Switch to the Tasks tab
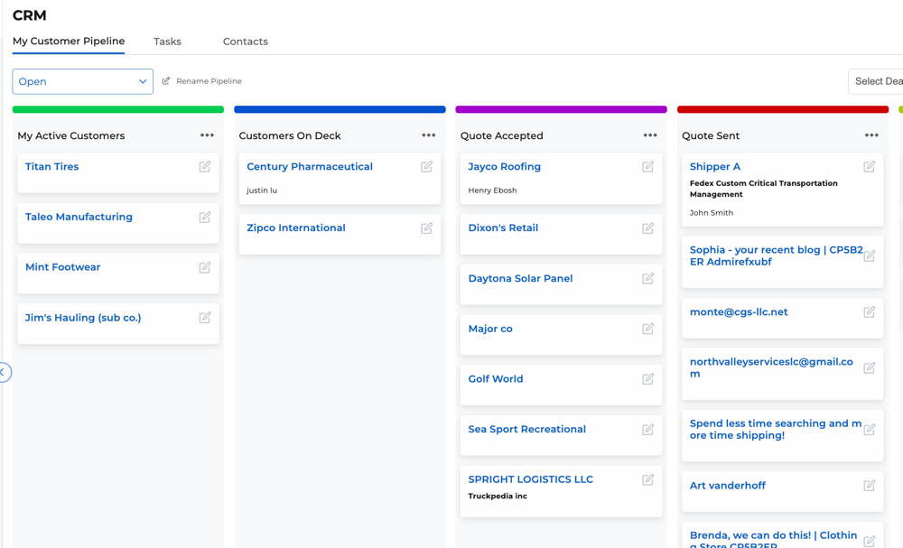This screenshot has height=548, width=903. click(166, 42)
